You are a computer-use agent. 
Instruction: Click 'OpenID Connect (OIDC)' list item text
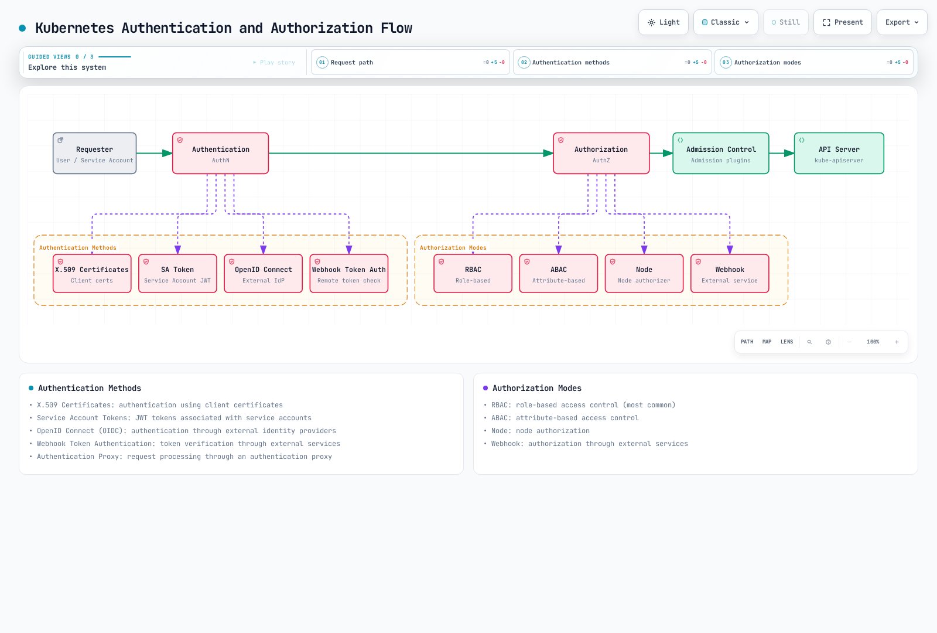[x=186, y=431]
